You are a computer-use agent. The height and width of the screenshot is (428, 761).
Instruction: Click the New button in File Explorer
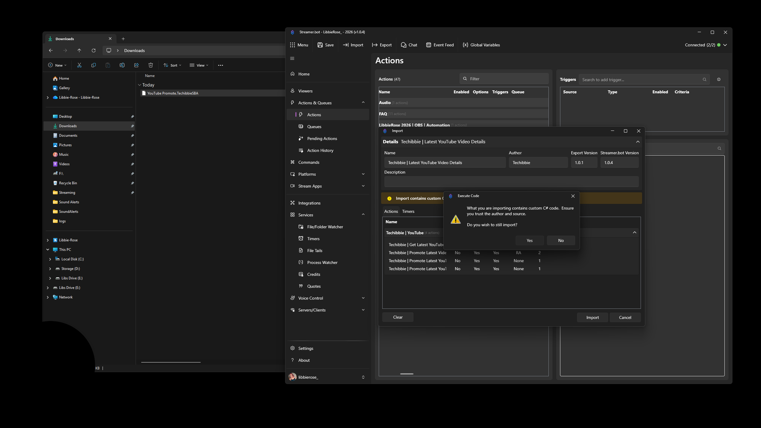point(57,65)
